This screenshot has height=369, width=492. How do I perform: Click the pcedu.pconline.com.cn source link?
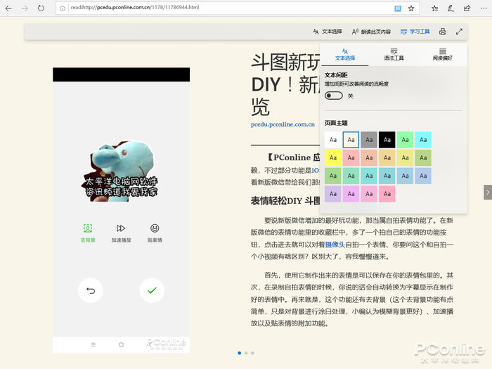(x=283, y=124)
